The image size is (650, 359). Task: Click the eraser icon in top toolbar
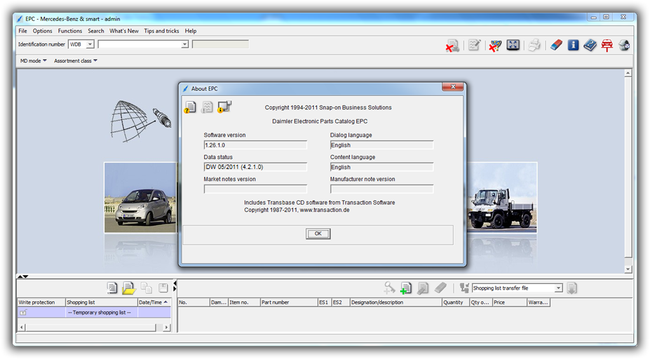(557, 44)
